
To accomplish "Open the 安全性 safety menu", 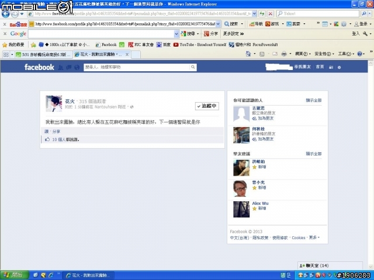I will [x=324, y=54].
